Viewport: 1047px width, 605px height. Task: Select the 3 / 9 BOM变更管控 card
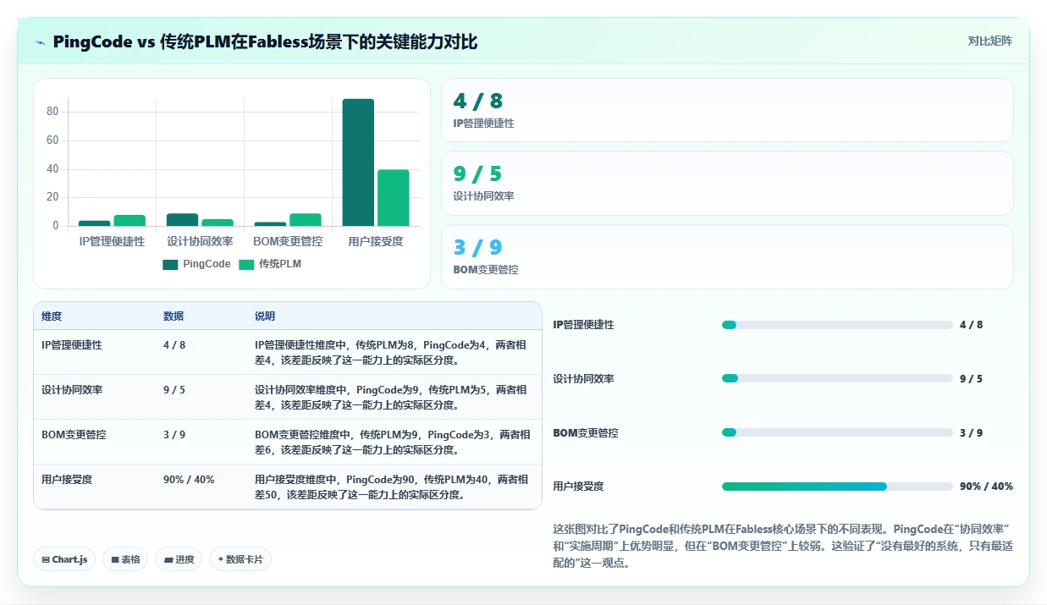point(727,256)
